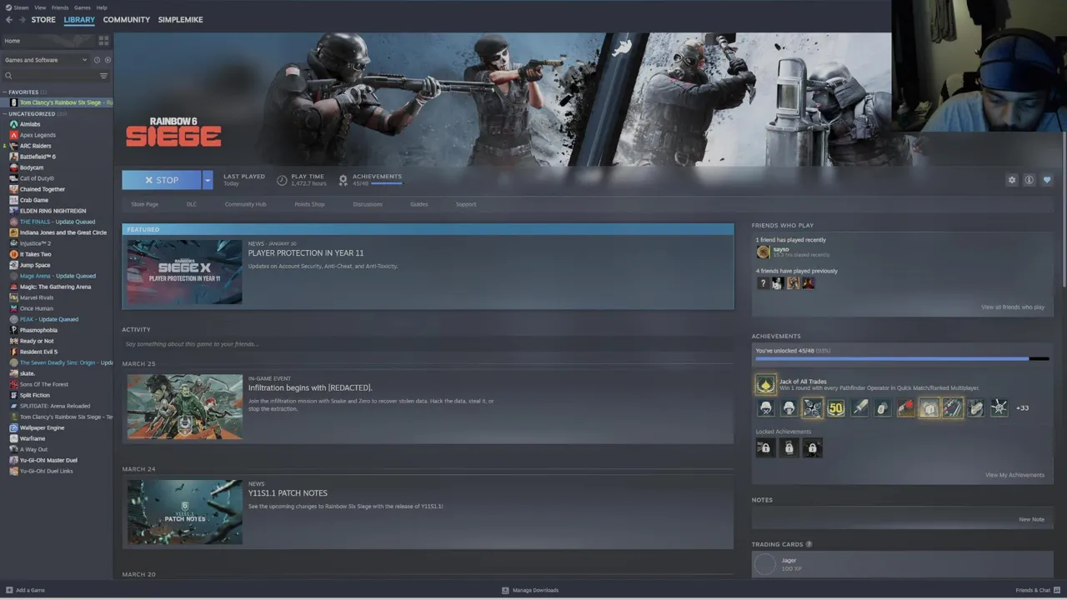Open Jack of All Trades achievement icon

[x=765, y=384]
